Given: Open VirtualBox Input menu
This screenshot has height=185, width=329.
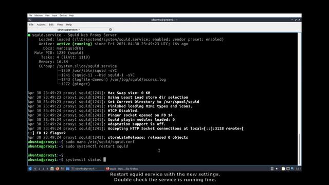Looking at the screenshot, I should tap(54, 15).
